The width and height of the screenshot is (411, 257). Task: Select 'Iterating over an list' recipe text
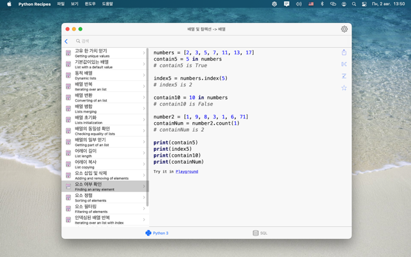pyautogui.click(x=91, y=90)
